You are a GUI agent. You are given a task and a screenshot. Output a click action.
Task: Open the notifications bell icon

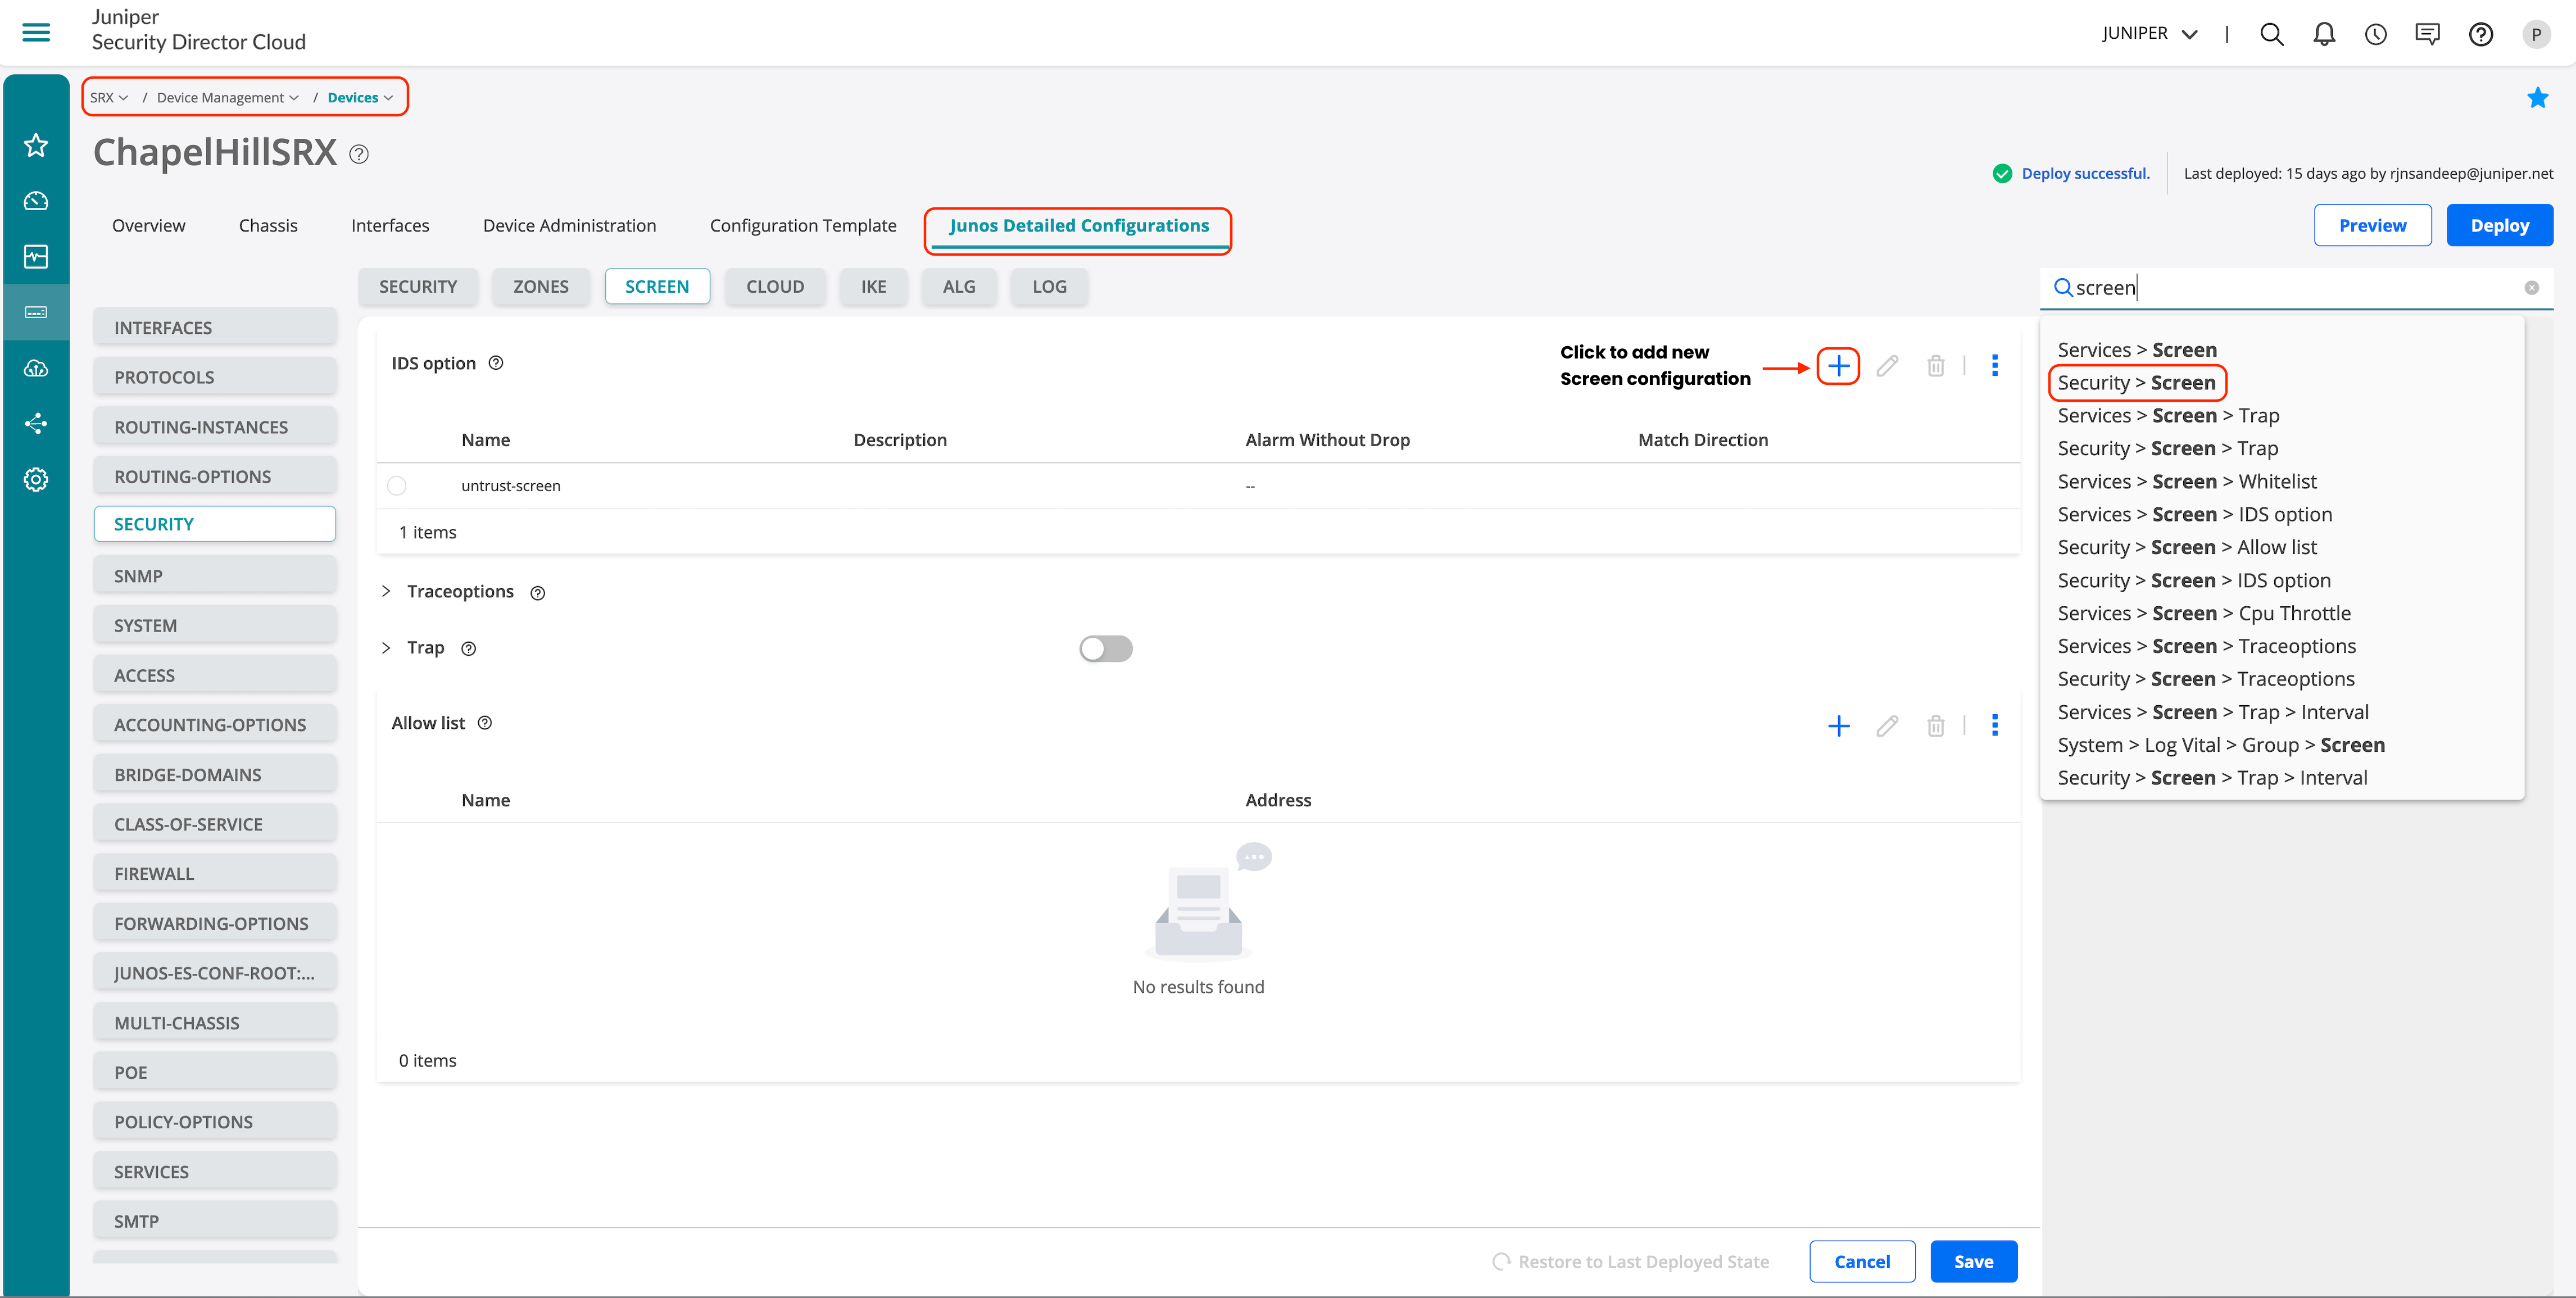(2323, 34)
